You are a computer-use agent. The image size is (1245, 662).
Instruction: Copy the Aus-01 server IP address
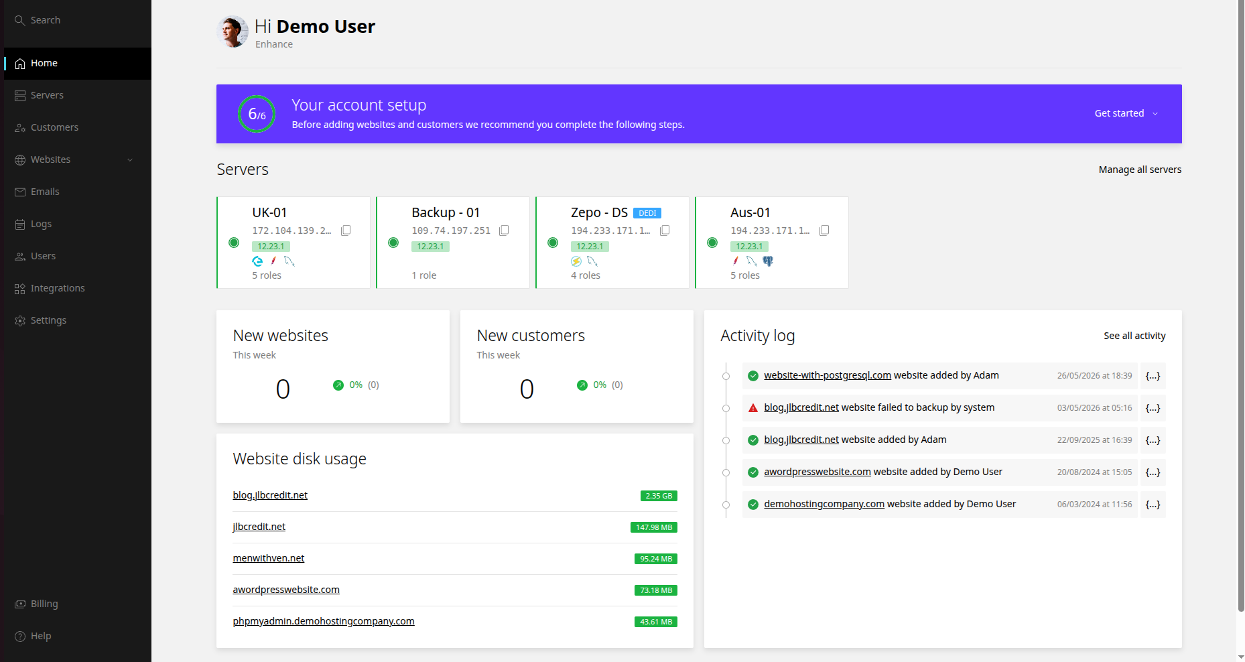point(824,230)
